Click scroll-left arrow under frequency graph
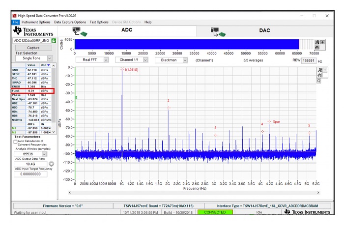This screenshot has width=344, height=229. [x=70, y=193]
